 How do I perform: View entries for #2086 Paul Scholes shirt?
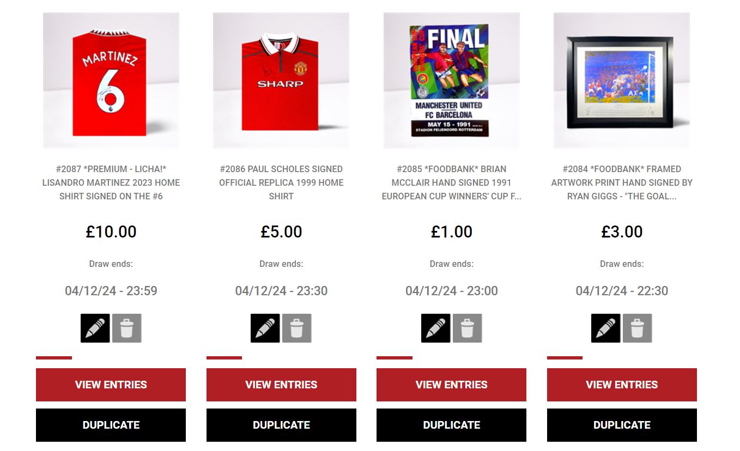click(x=281, y=385)
